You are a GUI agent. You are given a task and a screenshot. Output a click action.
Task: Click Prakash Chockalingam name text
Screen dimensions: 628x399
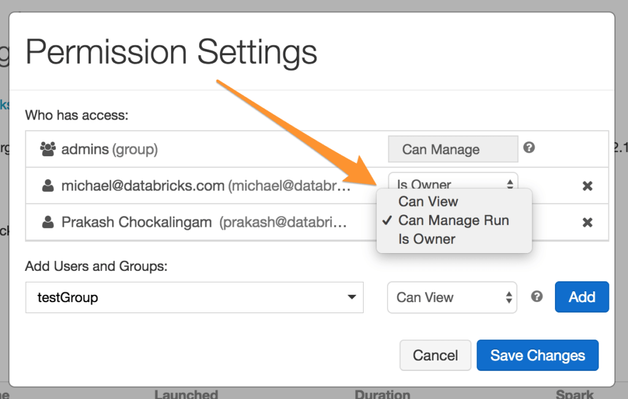137,222
